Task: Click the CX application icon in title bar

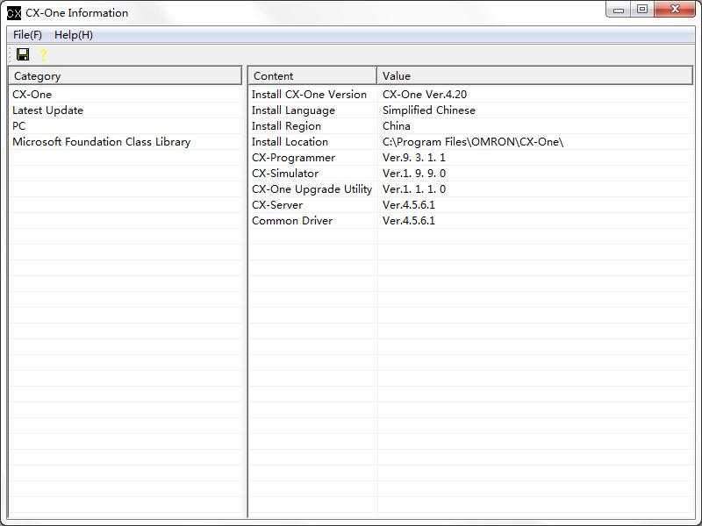Action: click(13, 13)
